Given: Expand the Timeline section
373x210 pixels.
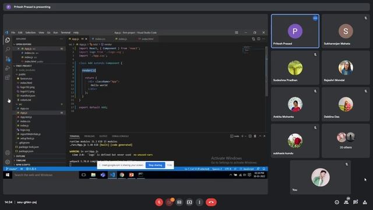Looking at the screenshot, I should coord(21,160).
